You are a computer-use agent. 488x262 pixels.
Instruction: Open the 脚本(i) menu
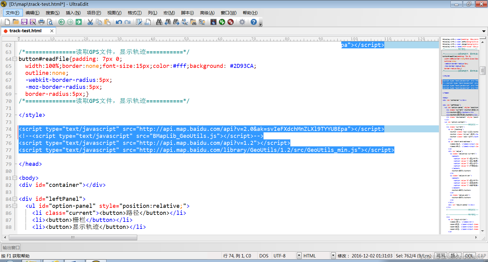pos(188,13)
